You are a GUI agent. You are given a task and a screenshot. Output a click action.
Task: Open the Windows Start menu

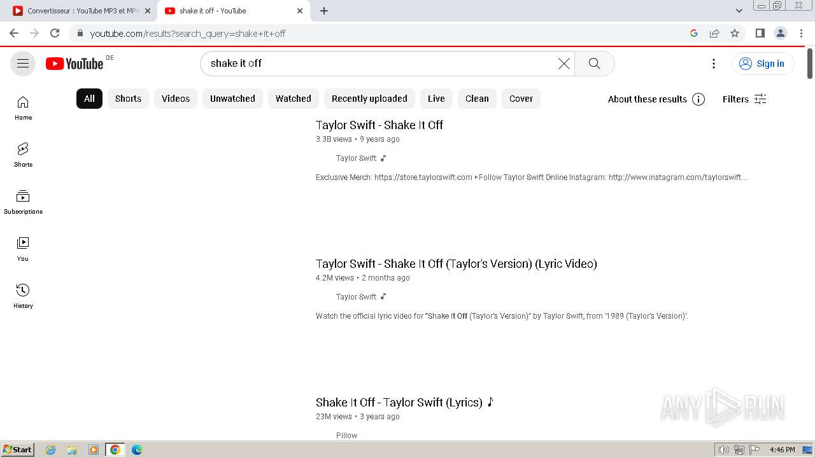click(x=18, y=449)
